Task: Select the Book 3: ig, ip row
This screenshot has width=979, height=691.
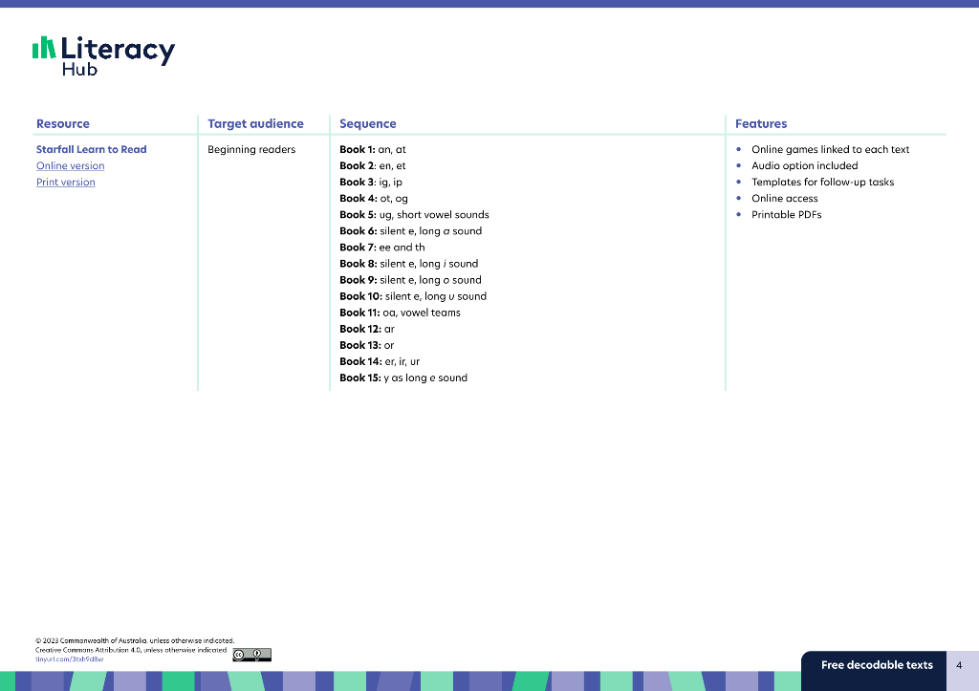Action: [371, 182]
